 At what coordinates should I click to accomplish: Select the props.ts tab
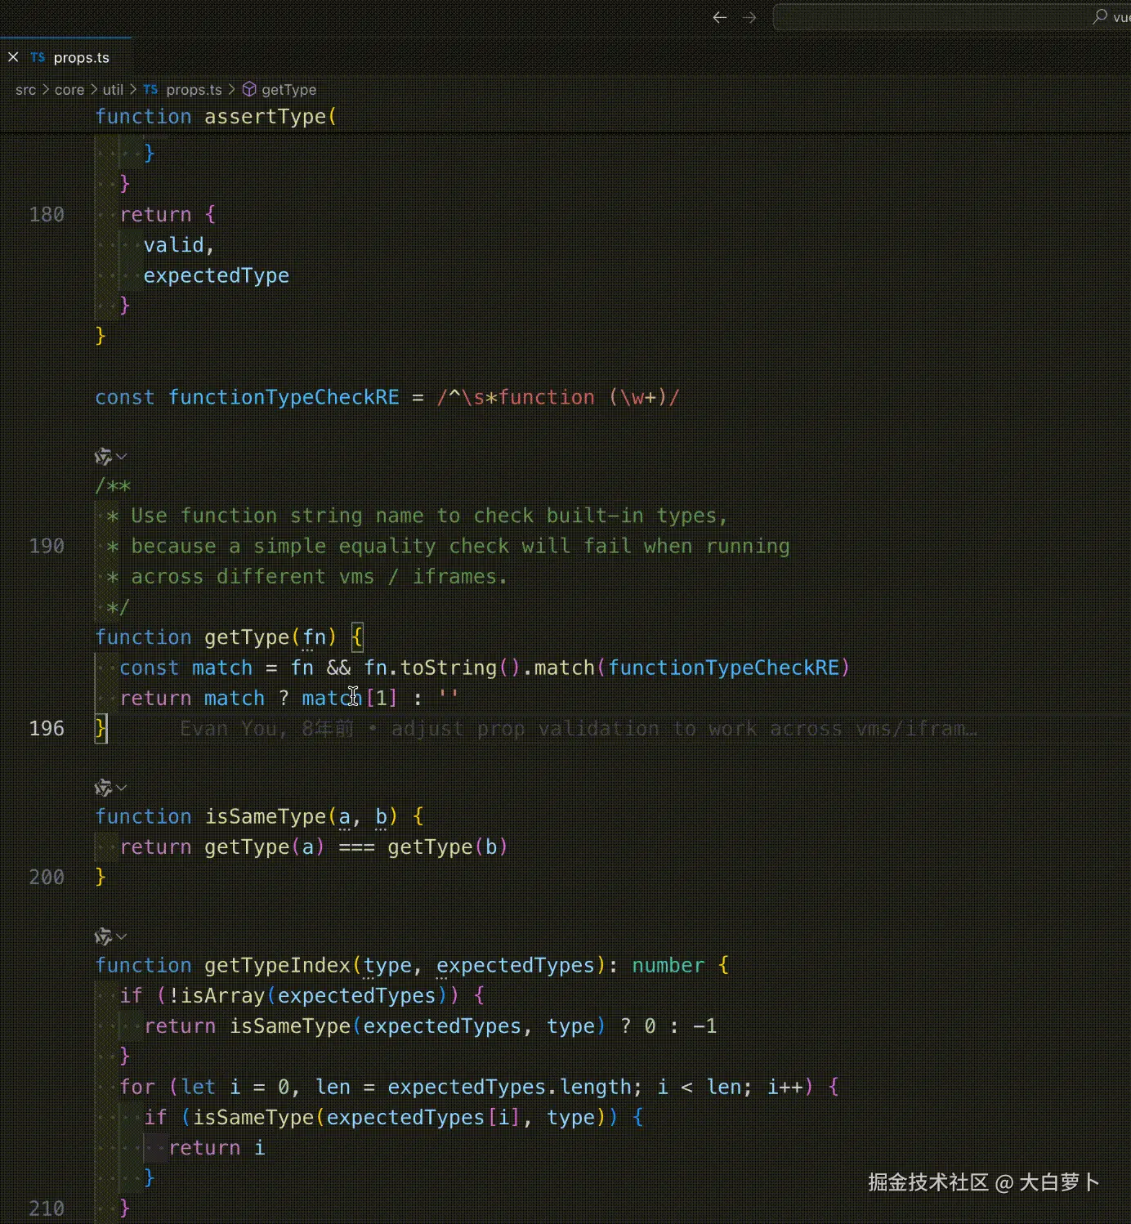66,57
